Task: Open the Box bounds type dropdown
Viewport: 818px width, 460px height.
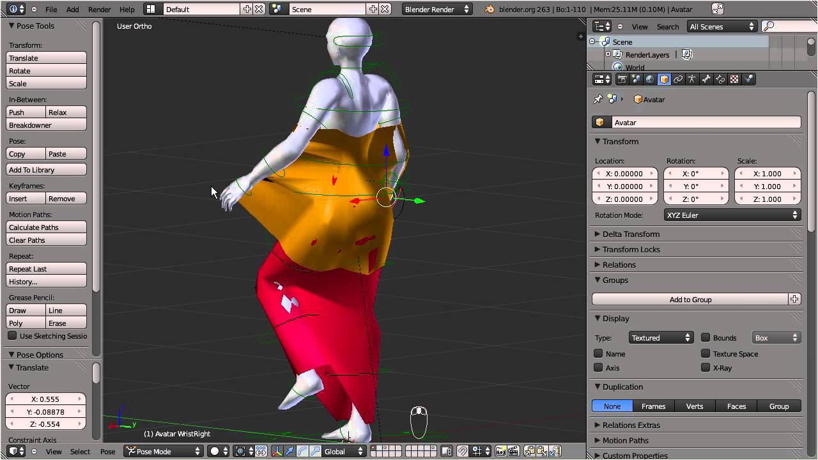Action: tap(776, 337)
